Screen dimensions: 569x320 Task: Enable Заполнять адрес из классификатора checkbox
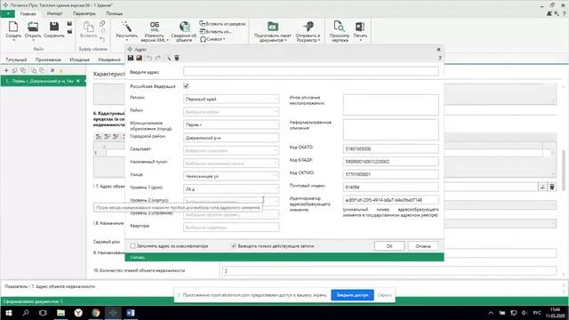tap(132, 246)
